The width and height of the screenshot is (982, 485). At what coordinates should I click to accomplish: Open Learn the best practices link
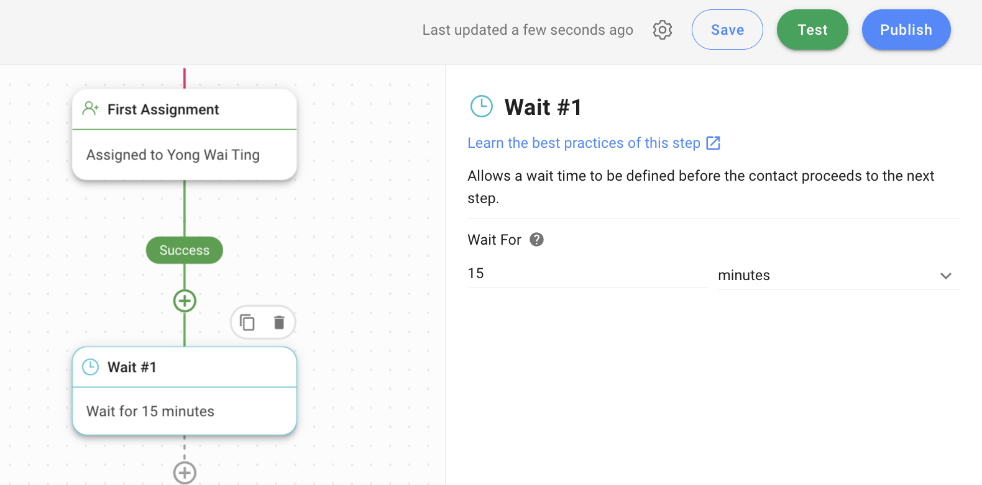coord(584,143)
